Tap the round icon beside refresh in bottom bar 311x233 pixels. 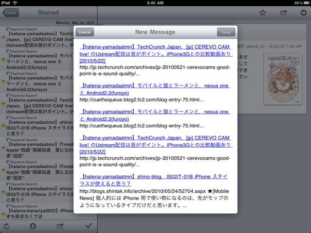coord(33,226)
